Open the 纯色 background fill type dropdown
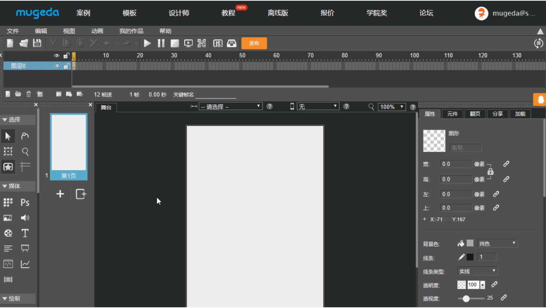The height and width of the screenshot is (308, 546). point(497,243)
